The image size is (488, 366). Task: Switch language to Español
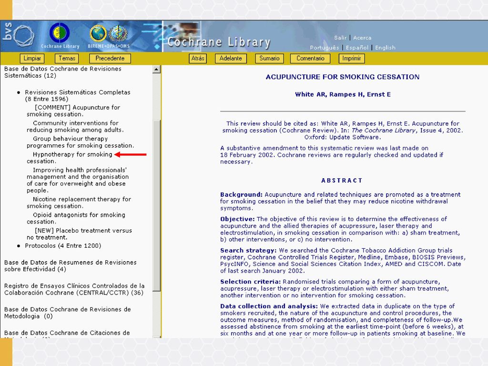(x=357, y=48)
